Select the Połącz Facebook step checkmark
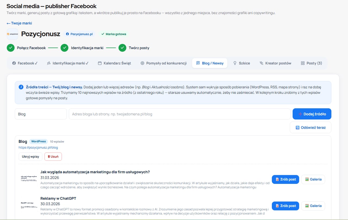Viewport: 348px width, 220px height. click(10, 48)
